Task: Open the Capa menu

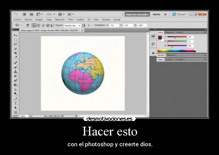Action: pos(49,20)
